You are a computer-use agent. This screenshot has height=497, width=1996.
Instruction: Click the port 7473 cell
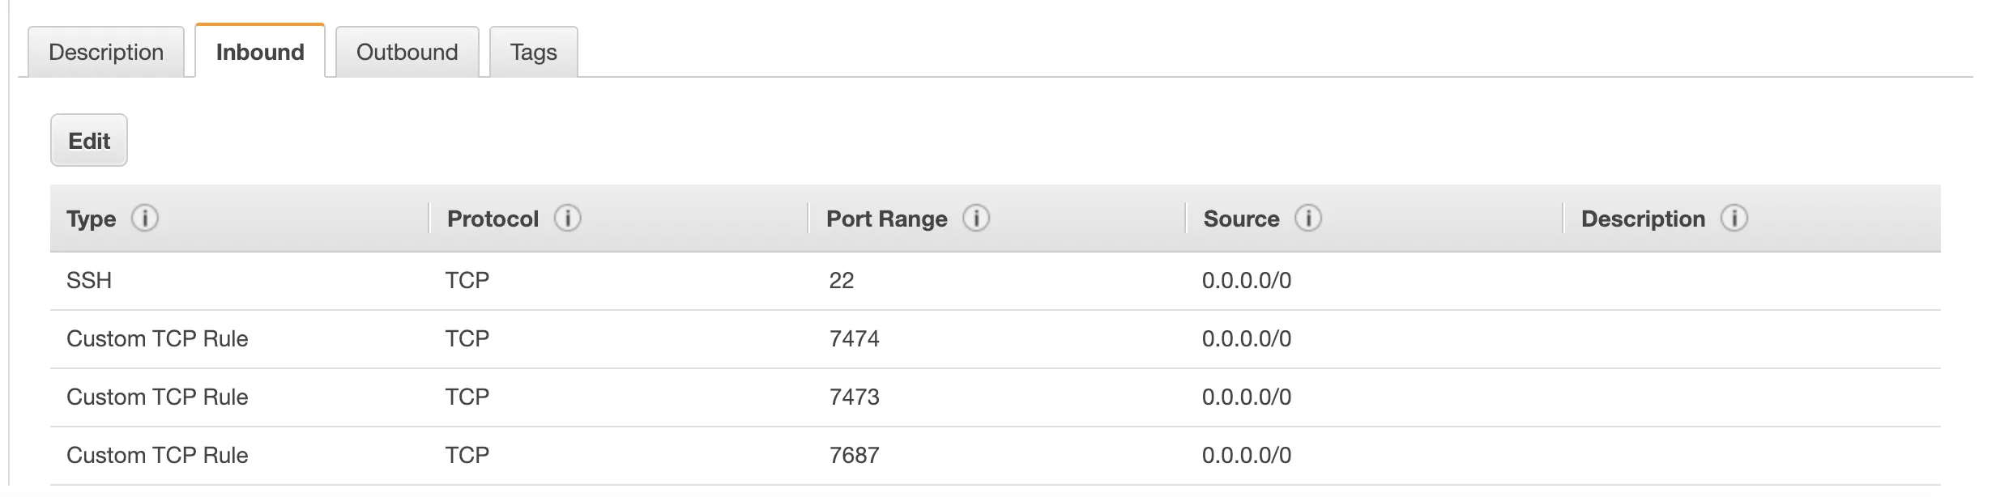pos(854,397)
